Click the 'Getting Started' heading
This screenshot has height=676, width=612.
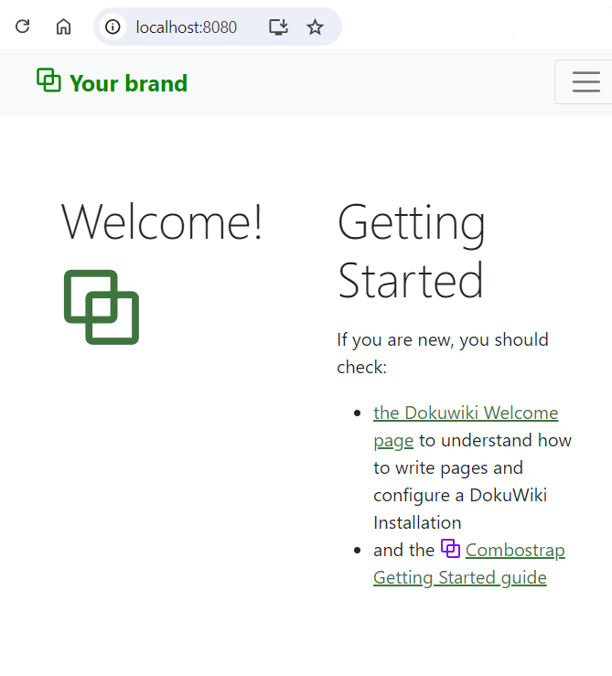pos(411,251)
